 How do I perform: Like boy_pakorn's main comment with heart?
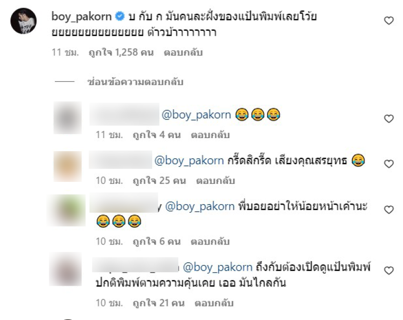tap(388, 21)
